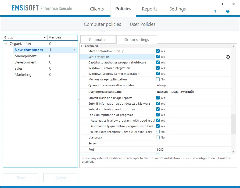Screen dimensions: 240x188
Task: Click the User interface language label
Action: coord(105,92)
